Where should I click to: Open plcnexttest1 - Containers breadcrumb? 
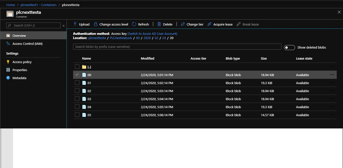coord(38,5)
